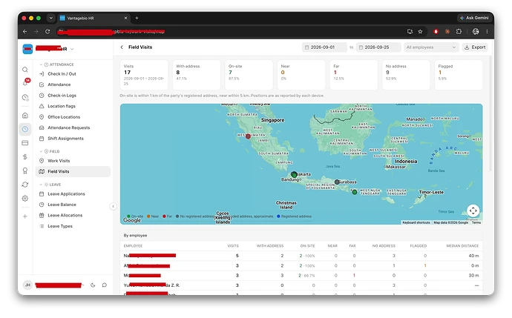Open Attendance Requests

73,127
